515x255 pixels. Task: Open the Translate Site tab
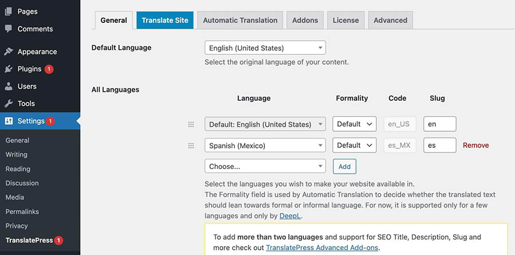165,20
